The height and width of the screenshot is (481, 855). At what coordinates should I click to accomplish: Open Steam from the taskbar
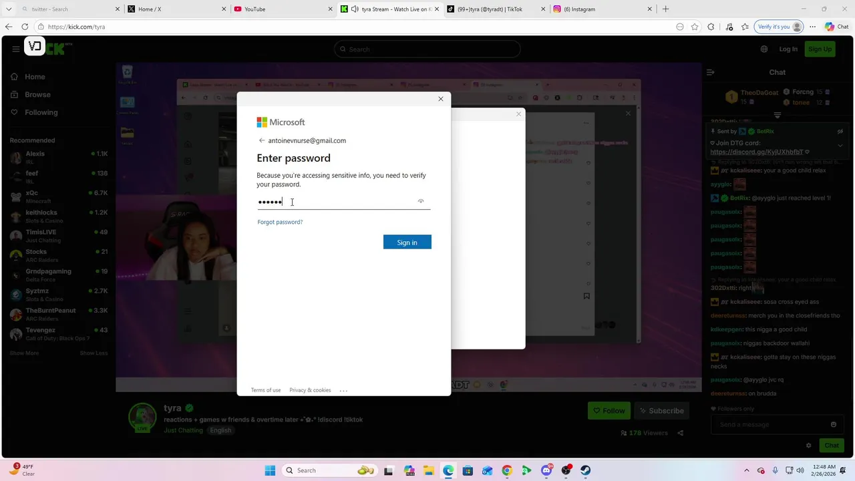[x=586, y=470]
